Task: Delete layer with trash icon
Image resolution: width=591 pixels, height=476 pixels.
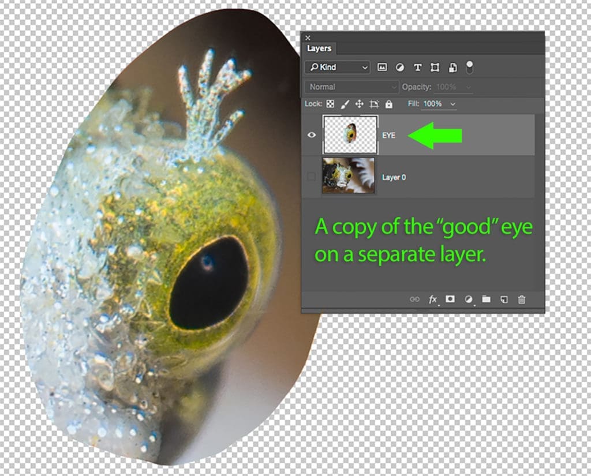Action: click(522, 299)
